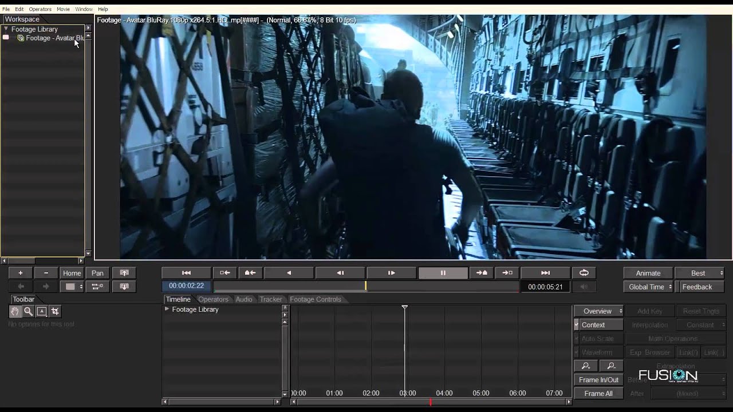
Task: Open the Operators menu
Action: pos(40,9)
